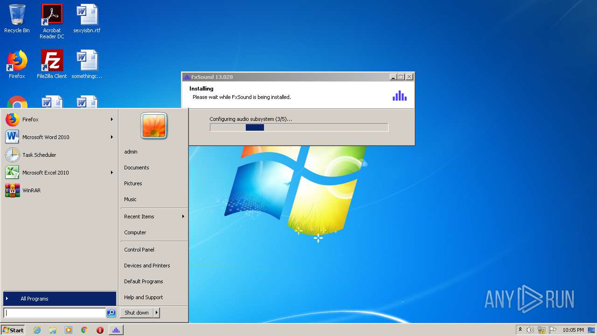The width and height of the screenshot is (597, 336).
Task: Click the network tray icon
Action: pos(541,330)
